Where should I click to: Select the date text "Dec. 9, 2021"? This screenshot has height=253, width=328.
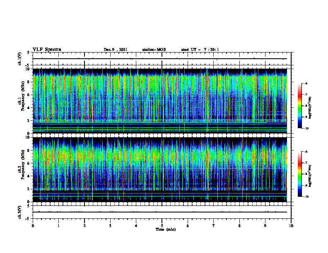coord(116,50)
